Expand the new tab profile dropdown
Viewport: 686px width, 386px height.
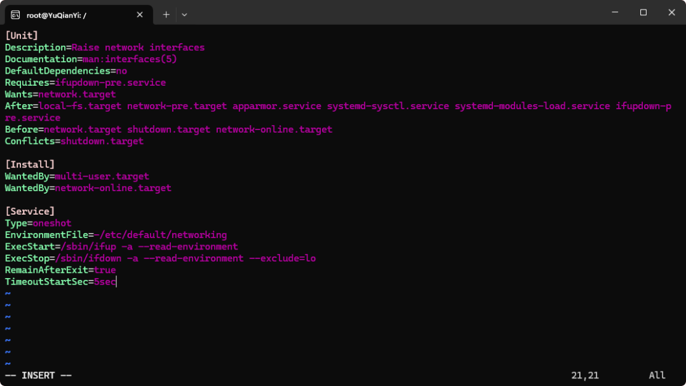184,15
